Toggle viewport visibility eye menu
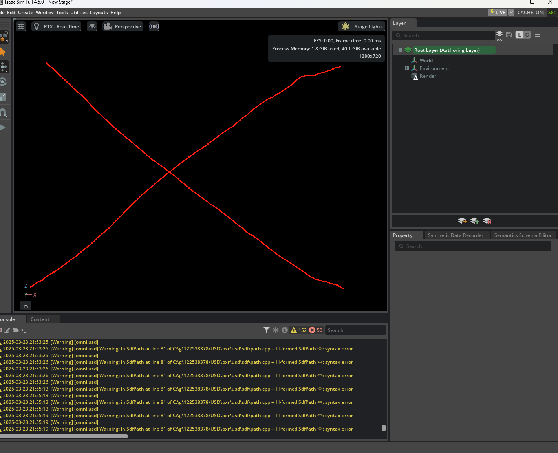Viewport: 558px width, 453px height. 92,26
